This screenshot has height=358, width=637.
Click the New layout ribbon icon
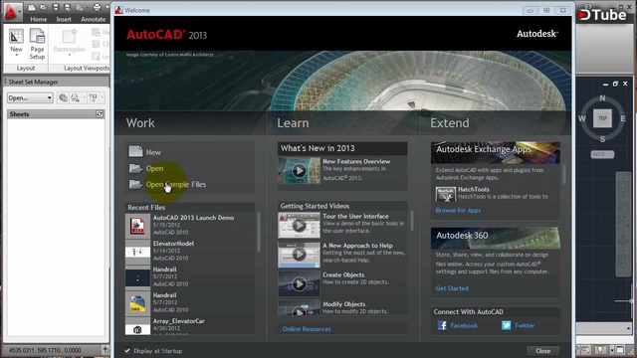tap(16, 36)
